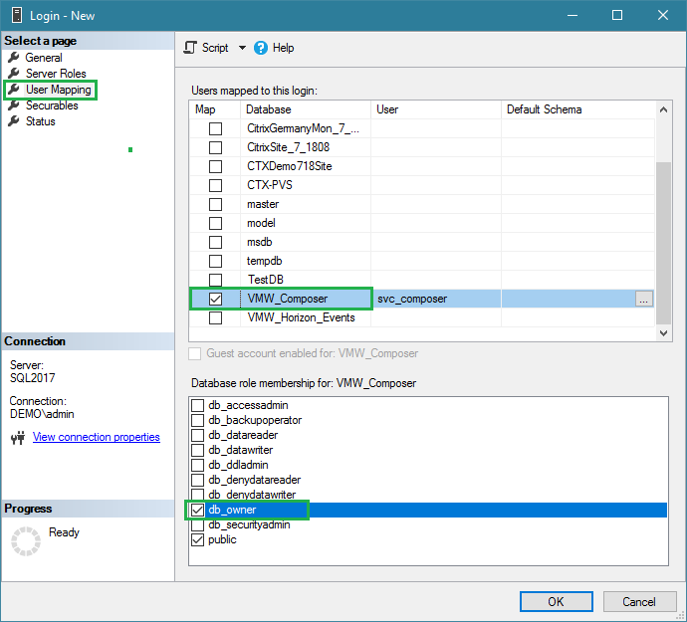
Task: Open View connection properties link
Action: [x=96, y=437]
